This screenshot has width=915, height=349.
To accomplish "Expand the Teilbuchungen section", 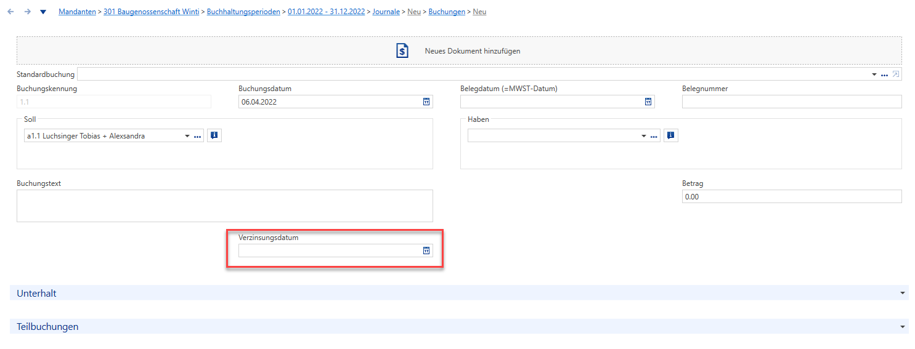I will click(459, 326).
